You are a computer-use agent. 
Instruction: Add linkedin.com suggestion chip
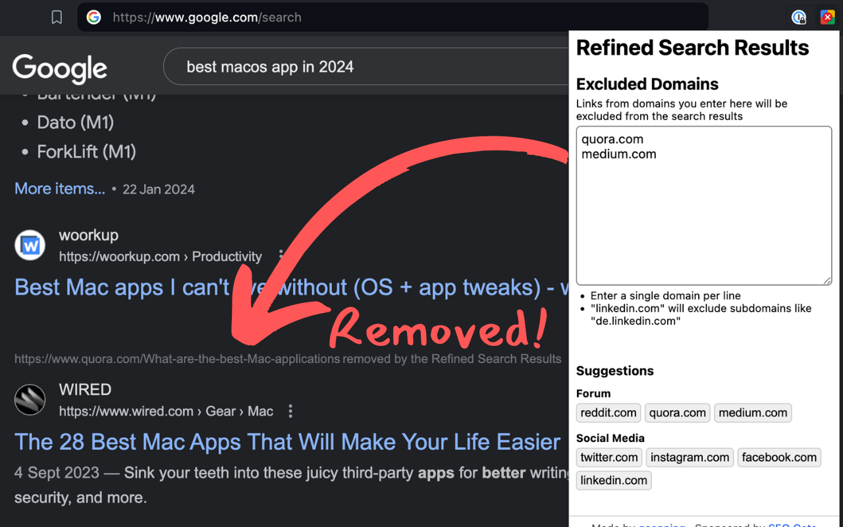614,481
